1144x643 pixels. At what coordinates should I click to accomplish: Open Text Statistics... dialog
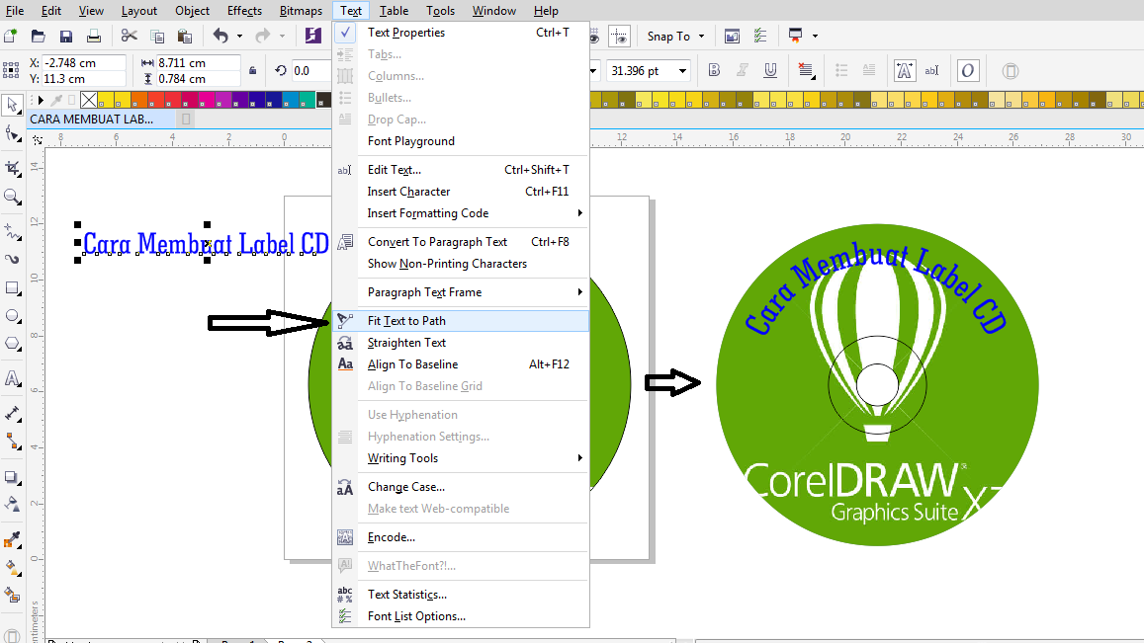point(461,595)
